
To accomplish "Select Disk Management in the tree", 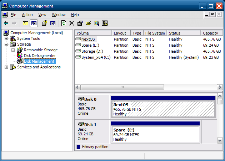I will tap(39, 61).
